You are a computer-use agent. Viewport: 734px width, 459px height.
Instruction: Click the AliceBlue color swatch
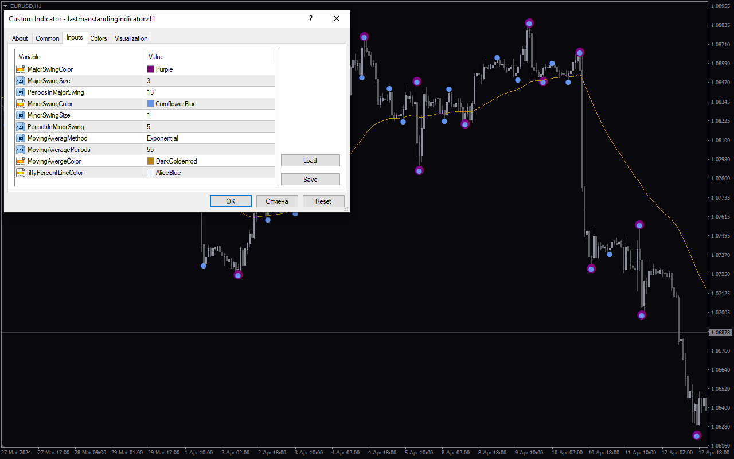click(151, 173)
